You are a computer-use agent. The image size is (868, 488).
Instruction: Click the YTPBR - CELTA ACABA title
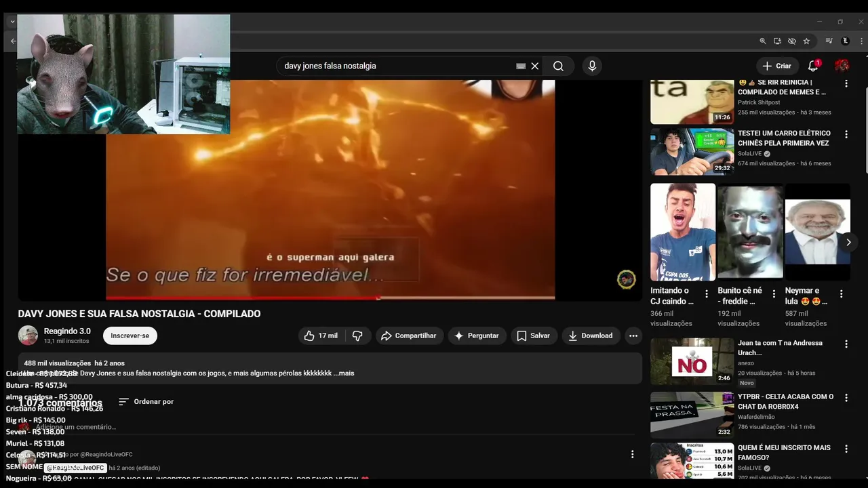[785, 401]
